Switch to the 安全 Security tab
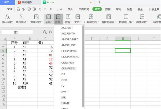Viewport: 161px width, 109px height. 140,9
